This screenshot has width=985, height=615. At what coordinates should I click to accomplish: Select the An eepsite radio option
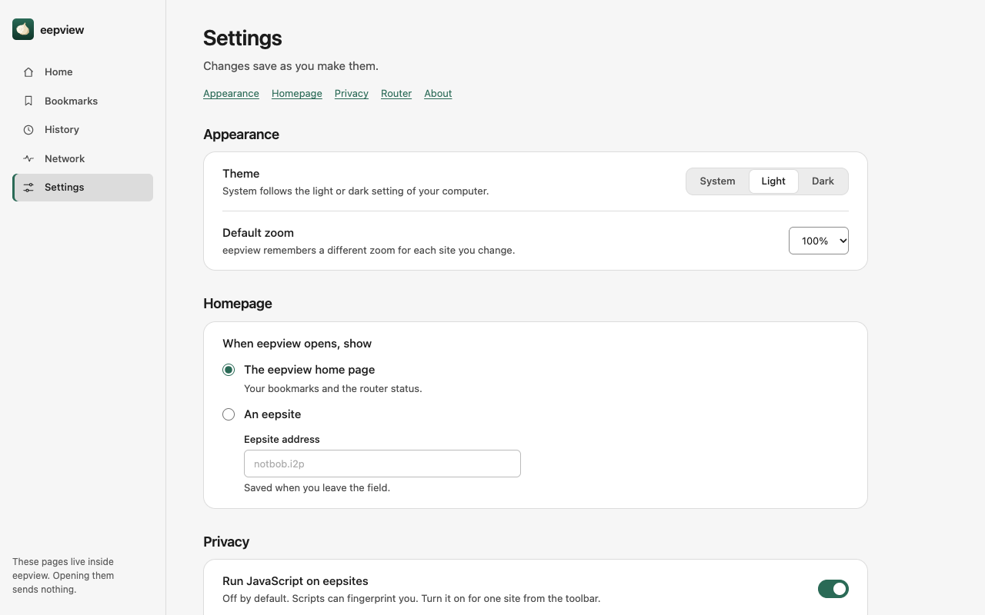point(229,414)
